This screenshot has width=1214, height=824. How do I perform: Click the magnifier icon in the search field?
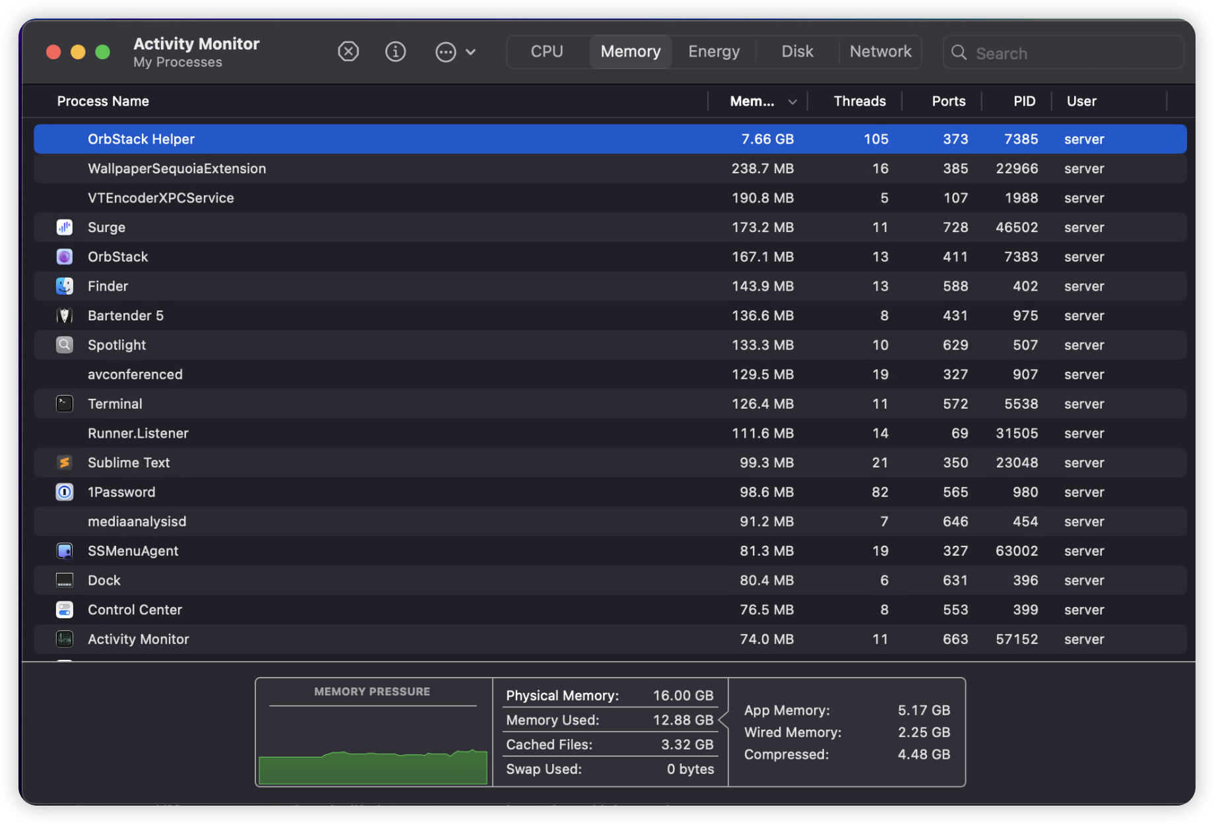[x=959, y=53]
